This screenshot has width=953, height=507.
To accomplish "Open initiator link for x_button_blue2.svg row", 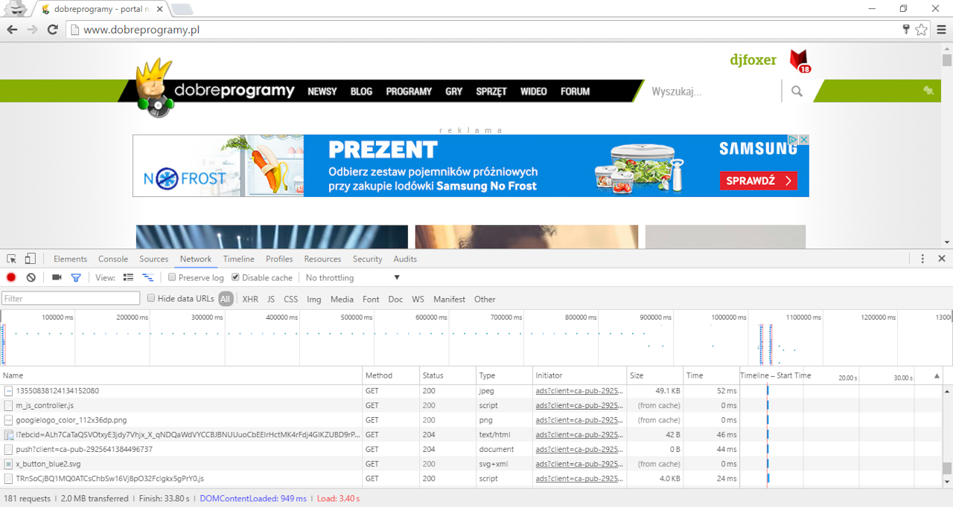I will [579, 464].
